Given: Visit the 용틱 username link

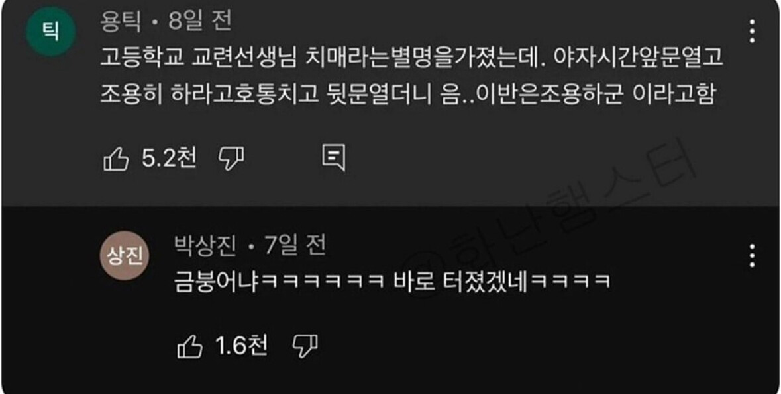Looking at the screenshot, I should [x=121, y=22].
